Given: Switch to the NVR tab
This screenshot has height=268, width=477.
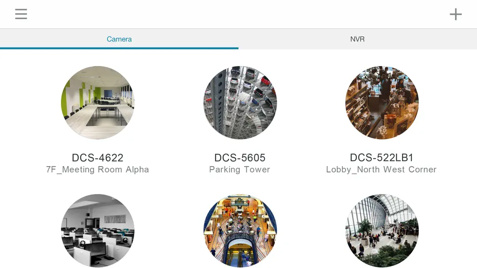Looking at the screenshot, I should point(357,39).
